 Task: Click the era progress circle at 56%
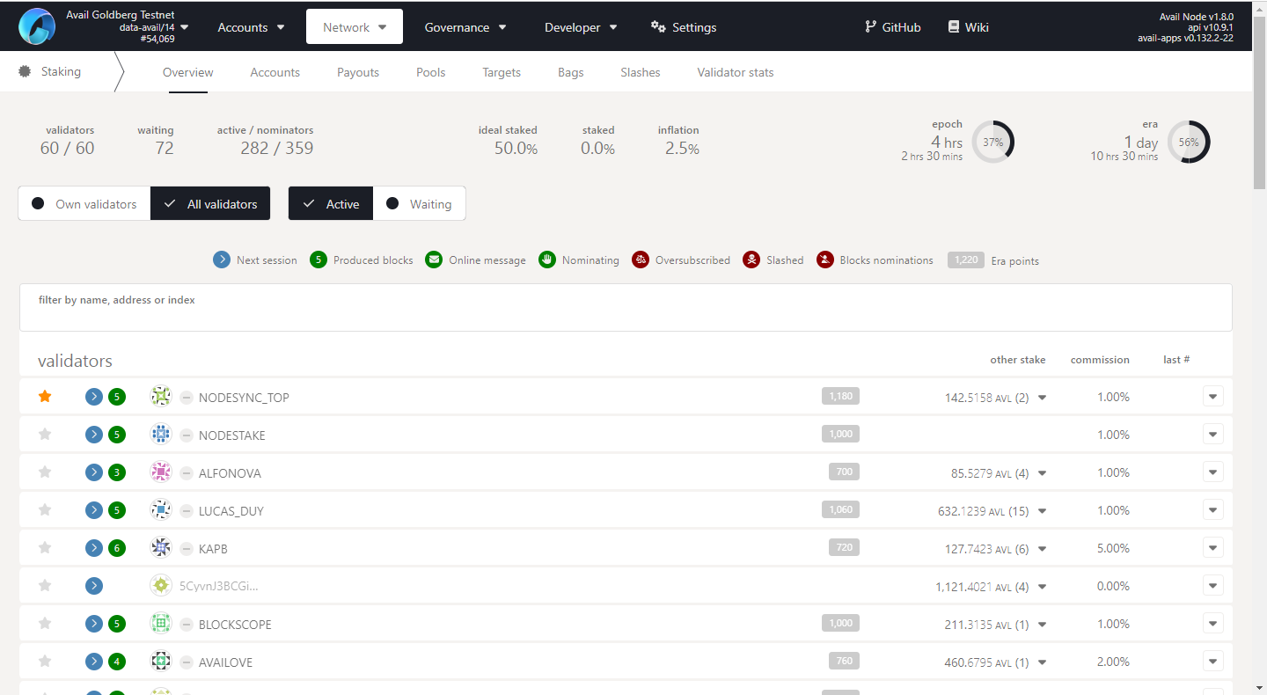[x=1189, y=142]
